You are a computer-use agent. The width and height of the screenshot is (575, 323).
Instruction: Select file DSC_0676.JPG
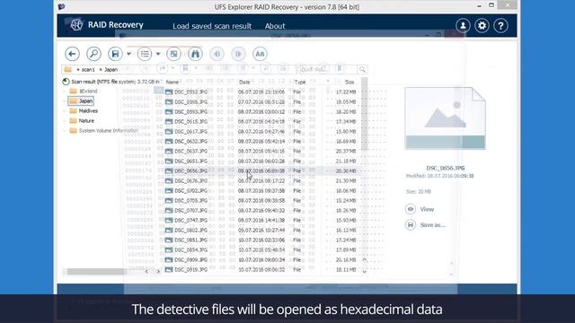point(190,181)
